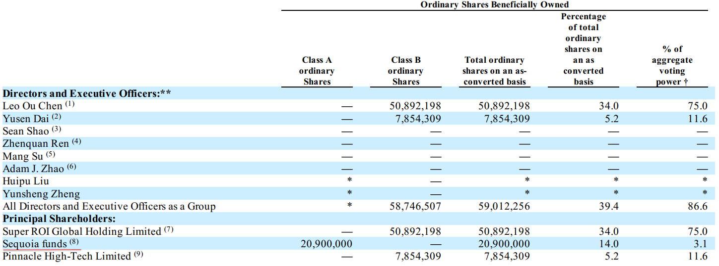Click footnote marker (1) beside Leo Ou Chen

(x=70, y=104)
